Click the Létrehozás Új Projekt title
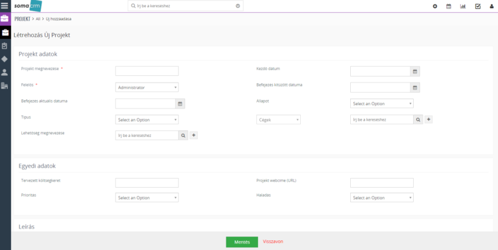Viewport: 498px width, 250px height. [x=41, y=35]
